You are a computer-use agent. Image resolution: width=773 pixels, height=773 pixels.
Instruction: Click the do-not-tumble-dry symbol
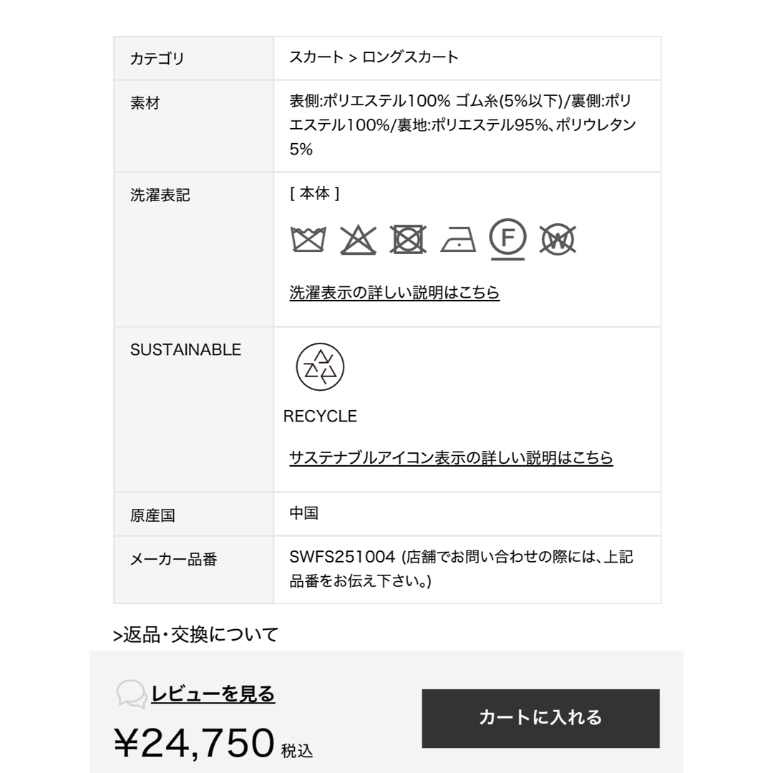click(408, 240)
